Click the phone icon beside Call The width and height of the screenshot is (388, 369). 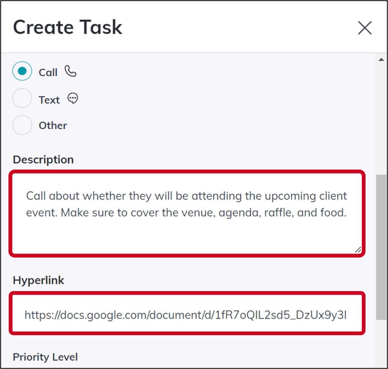70,71
